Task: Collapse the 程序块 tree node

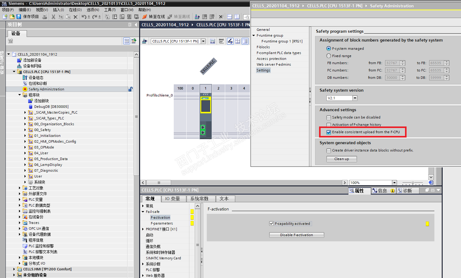Action: (x=20, y=95)
